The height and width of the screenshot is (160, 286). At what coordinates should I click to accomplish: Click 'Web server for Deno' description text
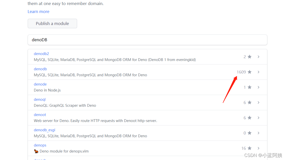coord(95,121)
